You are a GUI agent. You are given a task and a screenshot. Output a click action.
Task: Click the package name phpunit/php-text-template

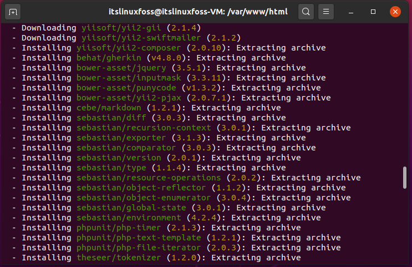(139, 238)
